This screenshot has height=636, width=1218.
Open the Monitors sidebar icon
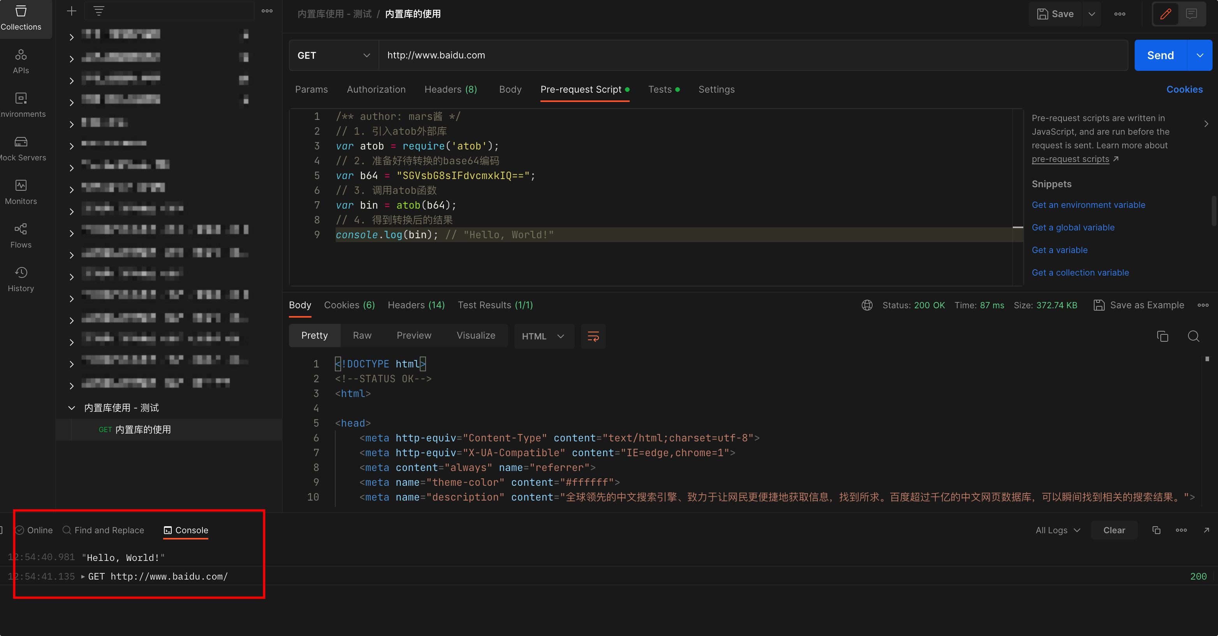(x=21, y=192)
